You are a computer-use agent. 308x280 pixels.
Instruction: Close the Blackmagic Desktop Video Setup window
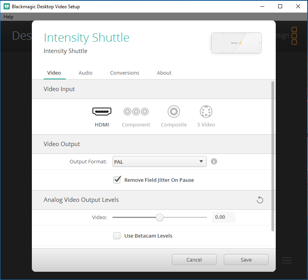click(298, 6)
